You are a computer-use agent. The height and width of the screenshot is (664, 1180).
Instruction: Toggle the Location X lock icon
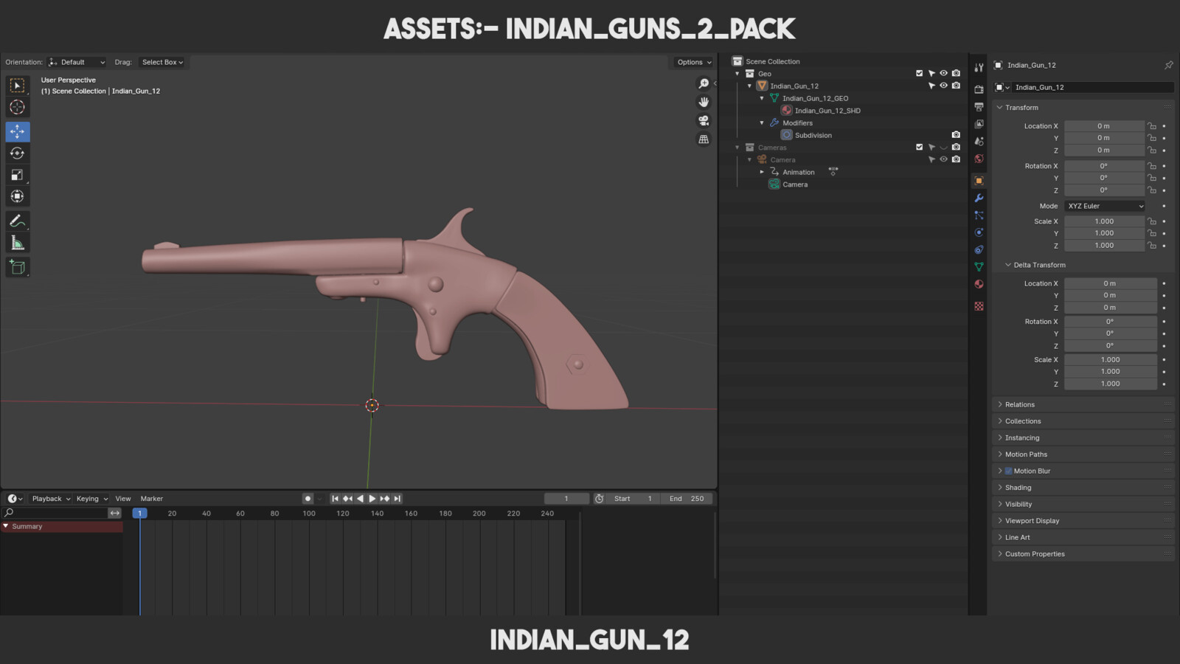(x=1152, y=126)
